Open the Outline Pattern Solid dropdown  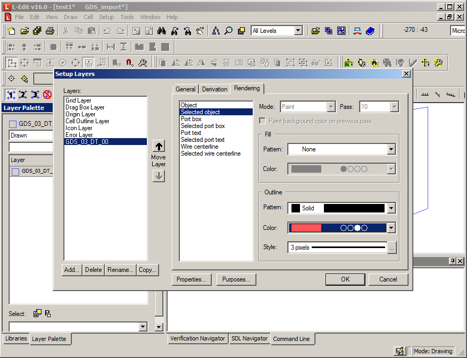click(391, 208)
